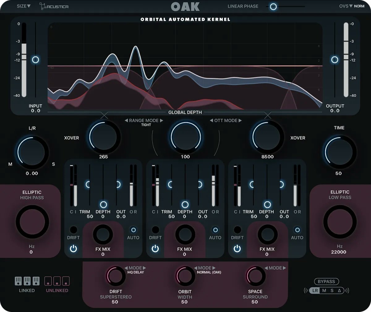This screenshot has height=312, width=371.
Task: Click the high band DEPTH slider handle
Action: pos(267,204)
